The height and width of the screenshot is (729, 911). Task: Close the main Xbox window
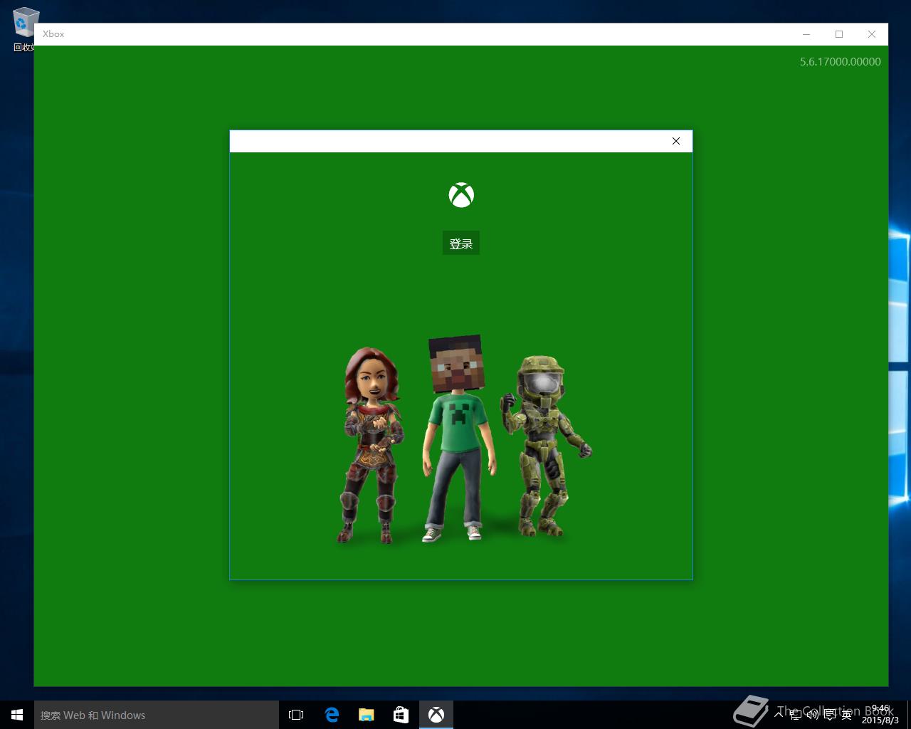point(872,34)
